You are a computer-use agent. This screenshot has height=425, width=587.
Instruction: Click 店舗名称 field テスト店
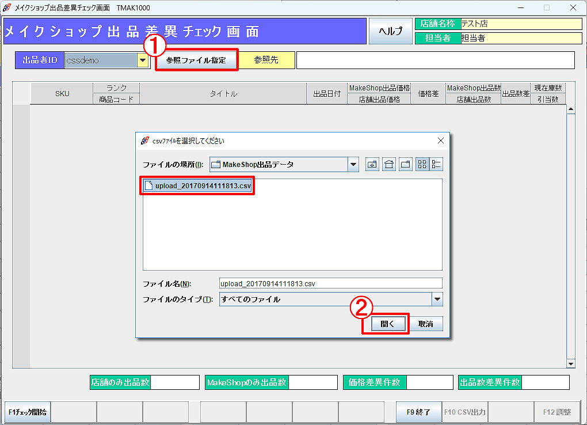point(521,24)
